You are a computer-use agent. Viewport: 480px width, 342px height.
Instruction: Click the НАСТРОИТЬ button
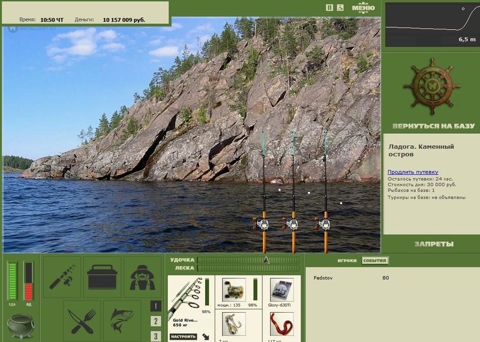pos(184,337)
